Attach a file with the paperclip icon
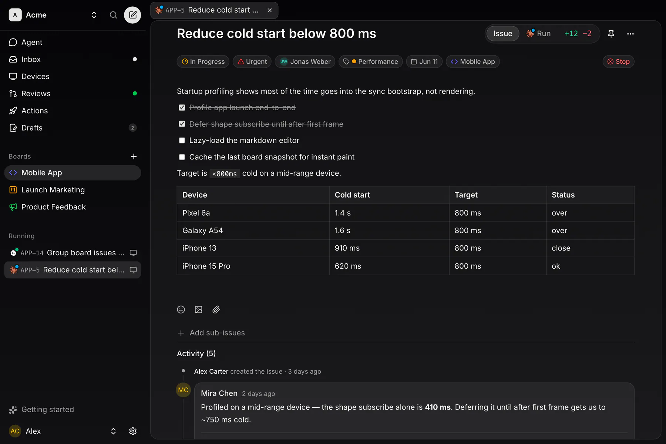Image resolution: width=666 pixels, height=444 pixels. [216, 310]
